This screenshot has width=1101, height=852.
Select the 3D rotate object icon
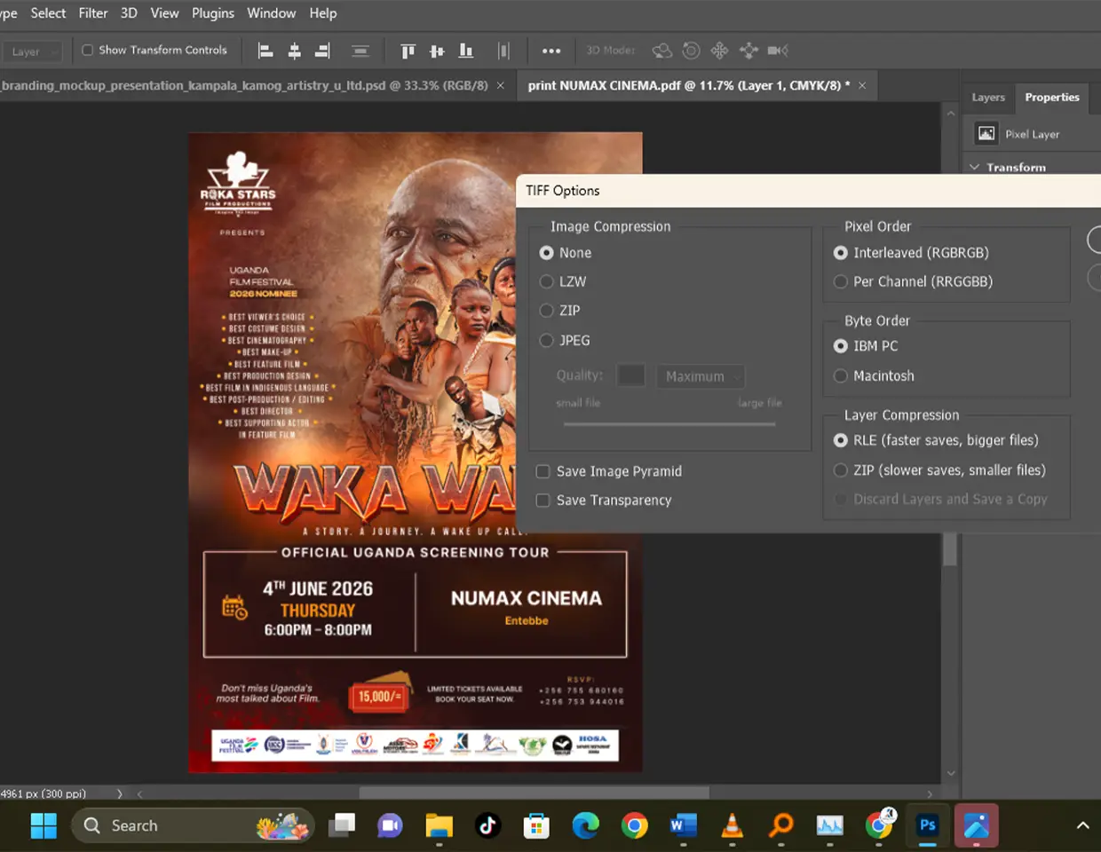[661, 51]
